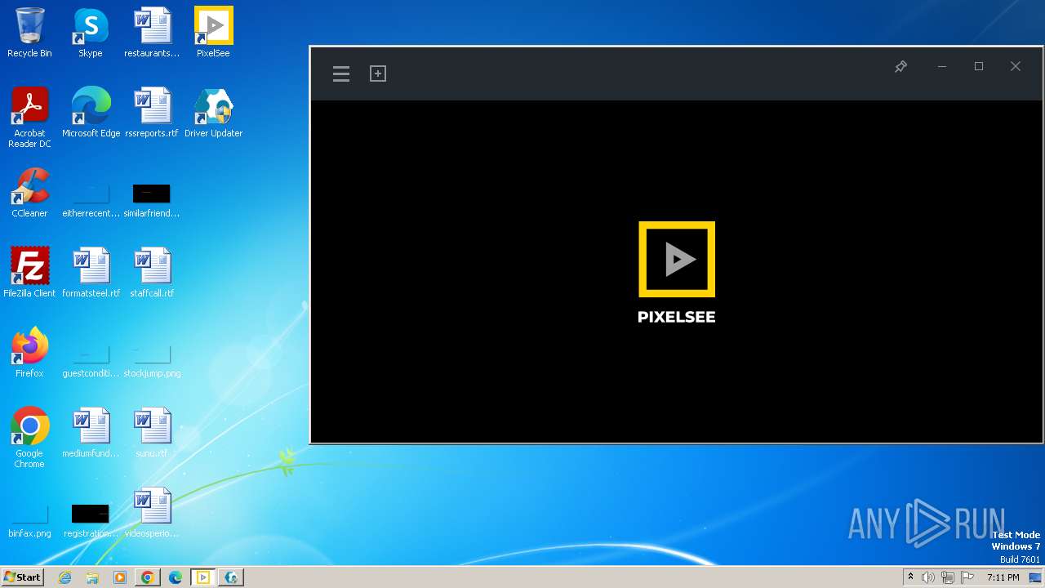Select the videosperio document icon
Image resolution: width=1045 pixels, height=588 pixels.
[152, 513]
